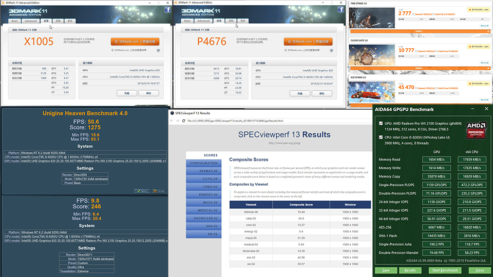Open CREO-02 viewset in sidebar
Viewport: 493px width, 277px height.
204,187
